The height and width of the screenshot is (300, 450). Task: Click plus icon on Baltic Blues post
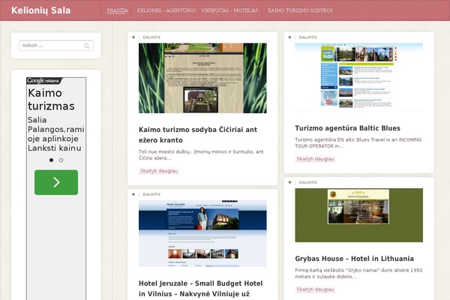[289, 37]
